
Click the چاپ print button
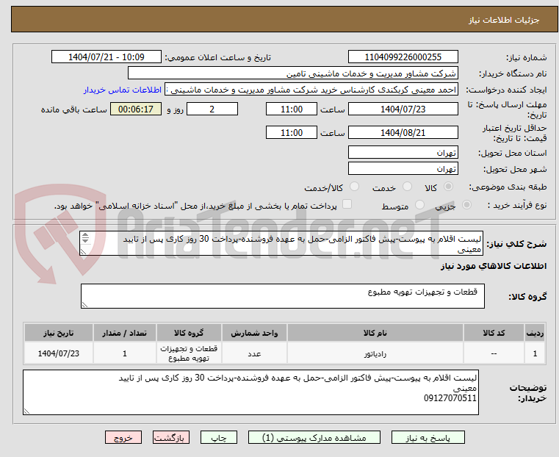pyautogui.click(x=219, y=437)
